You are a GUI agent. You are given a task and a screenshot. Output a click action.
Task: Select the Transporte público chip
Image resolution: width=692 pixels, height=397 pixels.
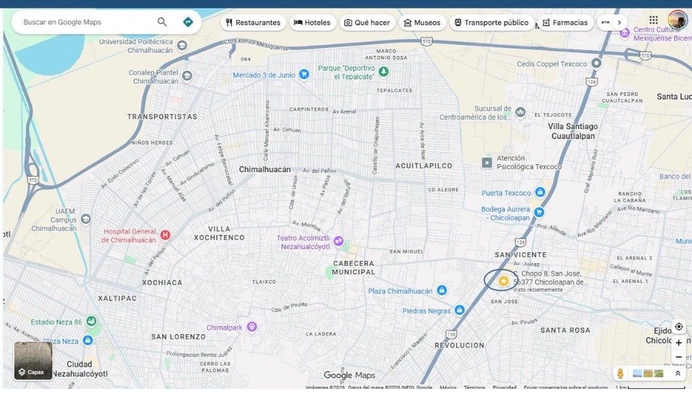pos(492,23)
